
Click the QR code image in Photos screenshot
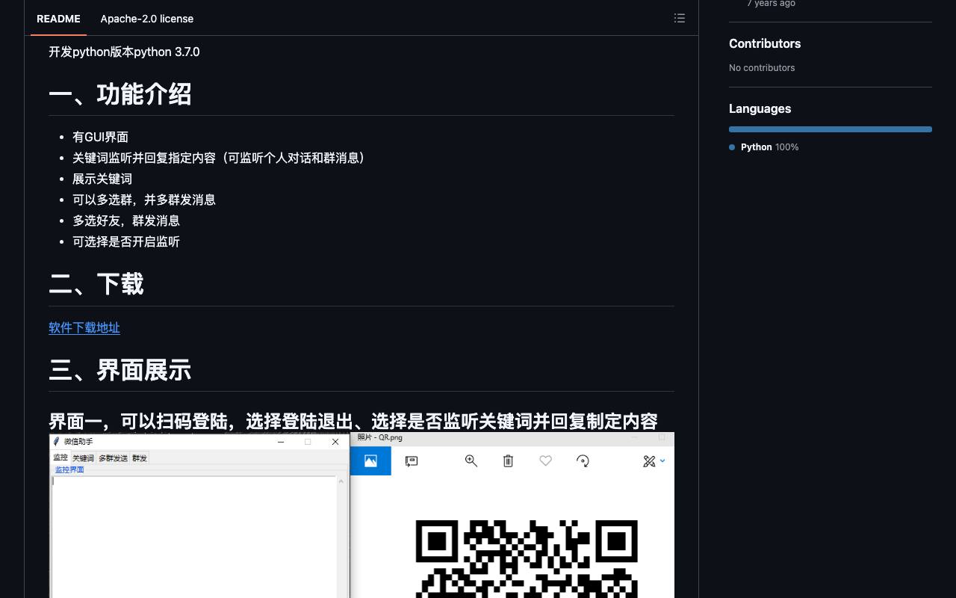pyautogui.click(x=527, y=558)
